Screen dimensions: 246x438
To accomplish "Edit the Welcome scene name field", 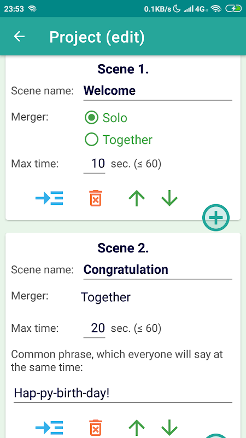I will point(157,91).
